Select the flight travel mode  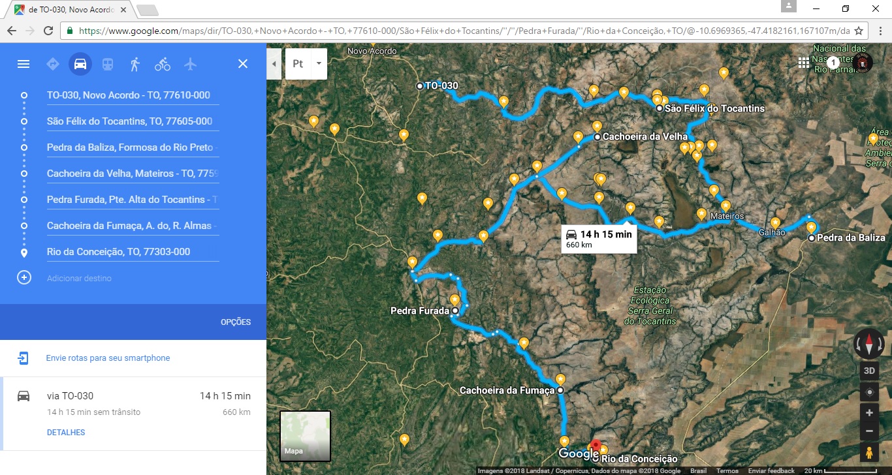(190, 64)
